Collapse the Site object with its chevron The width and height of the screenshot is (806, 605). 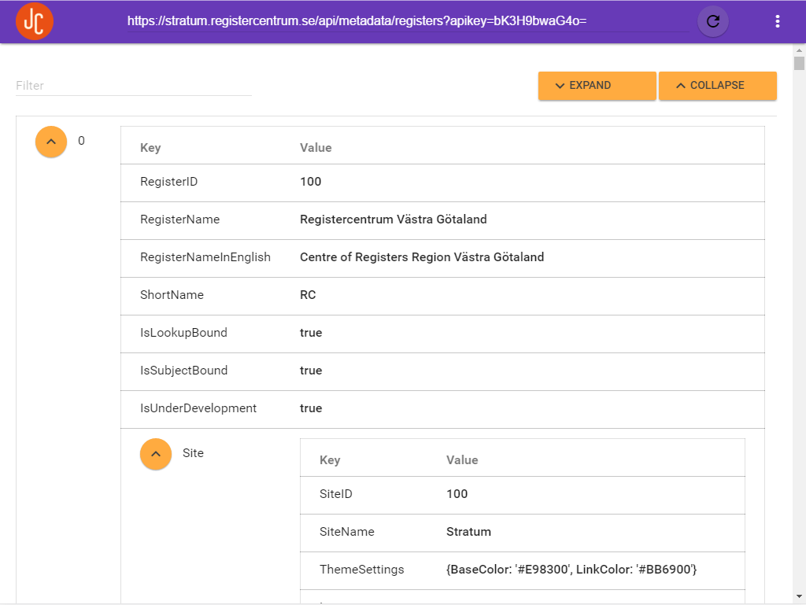155,454
